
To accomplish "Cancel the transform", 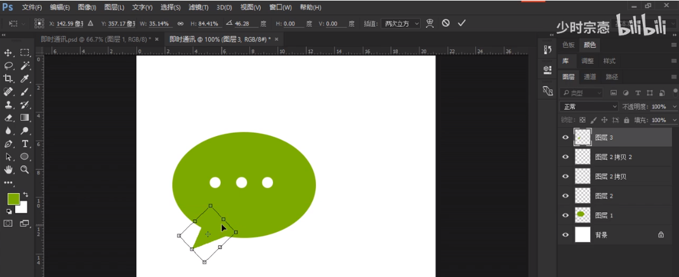I will pyautogui.click(x=445, y=23).
